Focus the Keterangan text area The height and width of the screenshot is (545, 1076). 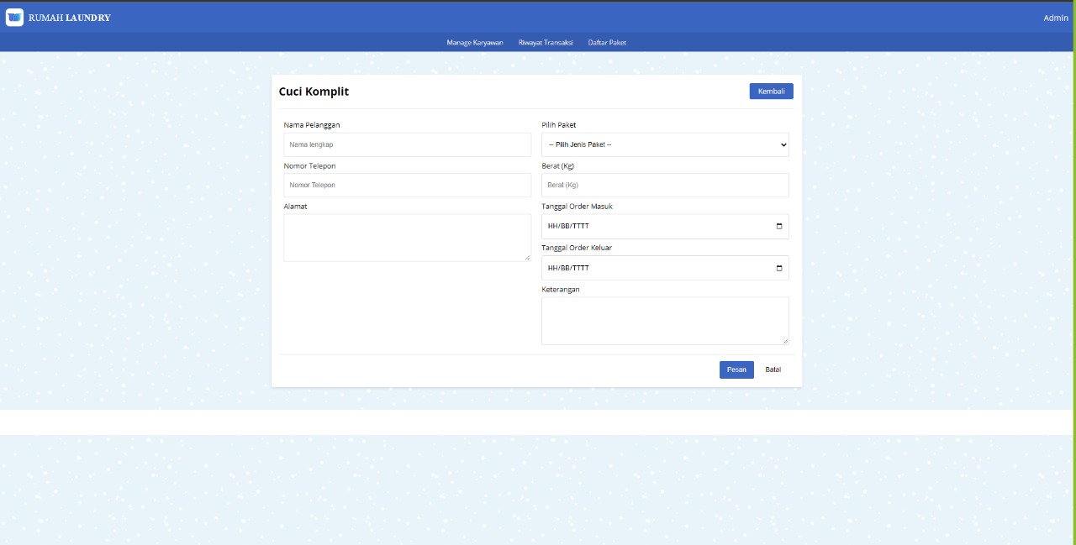click(x=664, y=319)
